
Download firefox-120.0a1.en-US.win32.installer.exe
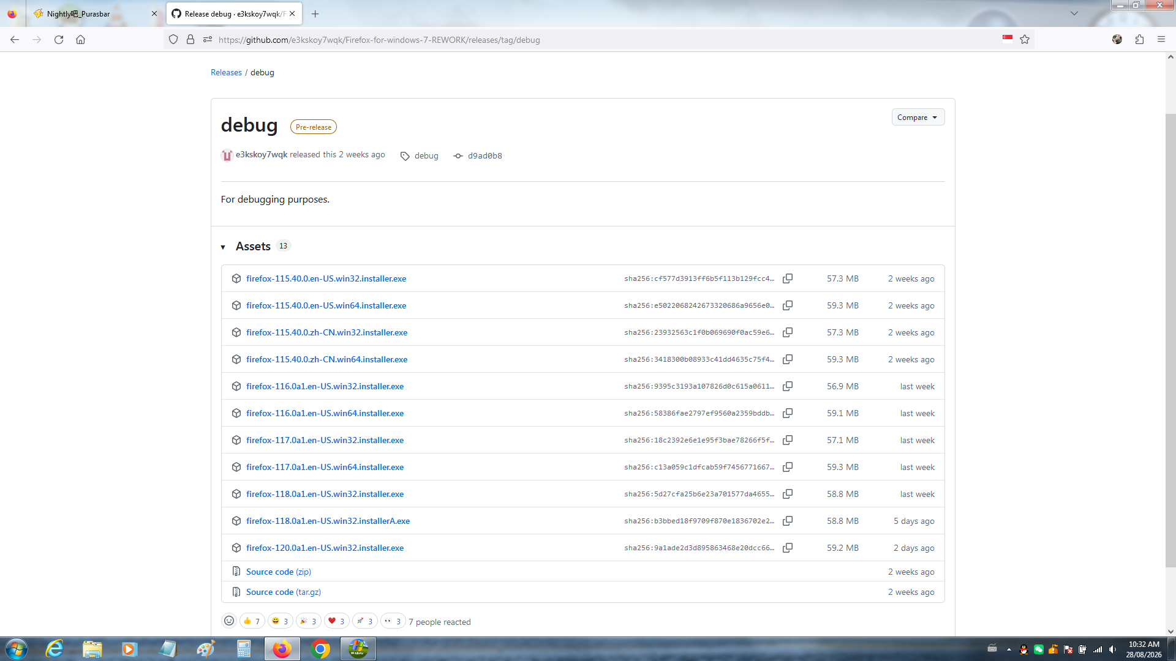tap(325, 548)
